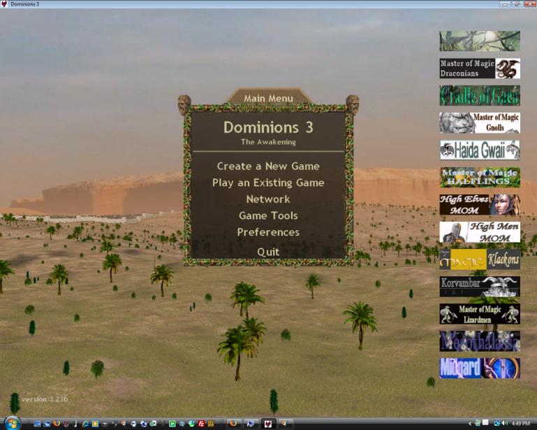The height and width of the screenshot is (430, 537).
Task: Select the Network menu option
Action: click(x=268, y=199)
